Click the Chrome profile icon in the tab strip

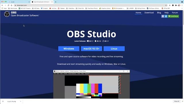pyautogui.click(x=182, y=2)
